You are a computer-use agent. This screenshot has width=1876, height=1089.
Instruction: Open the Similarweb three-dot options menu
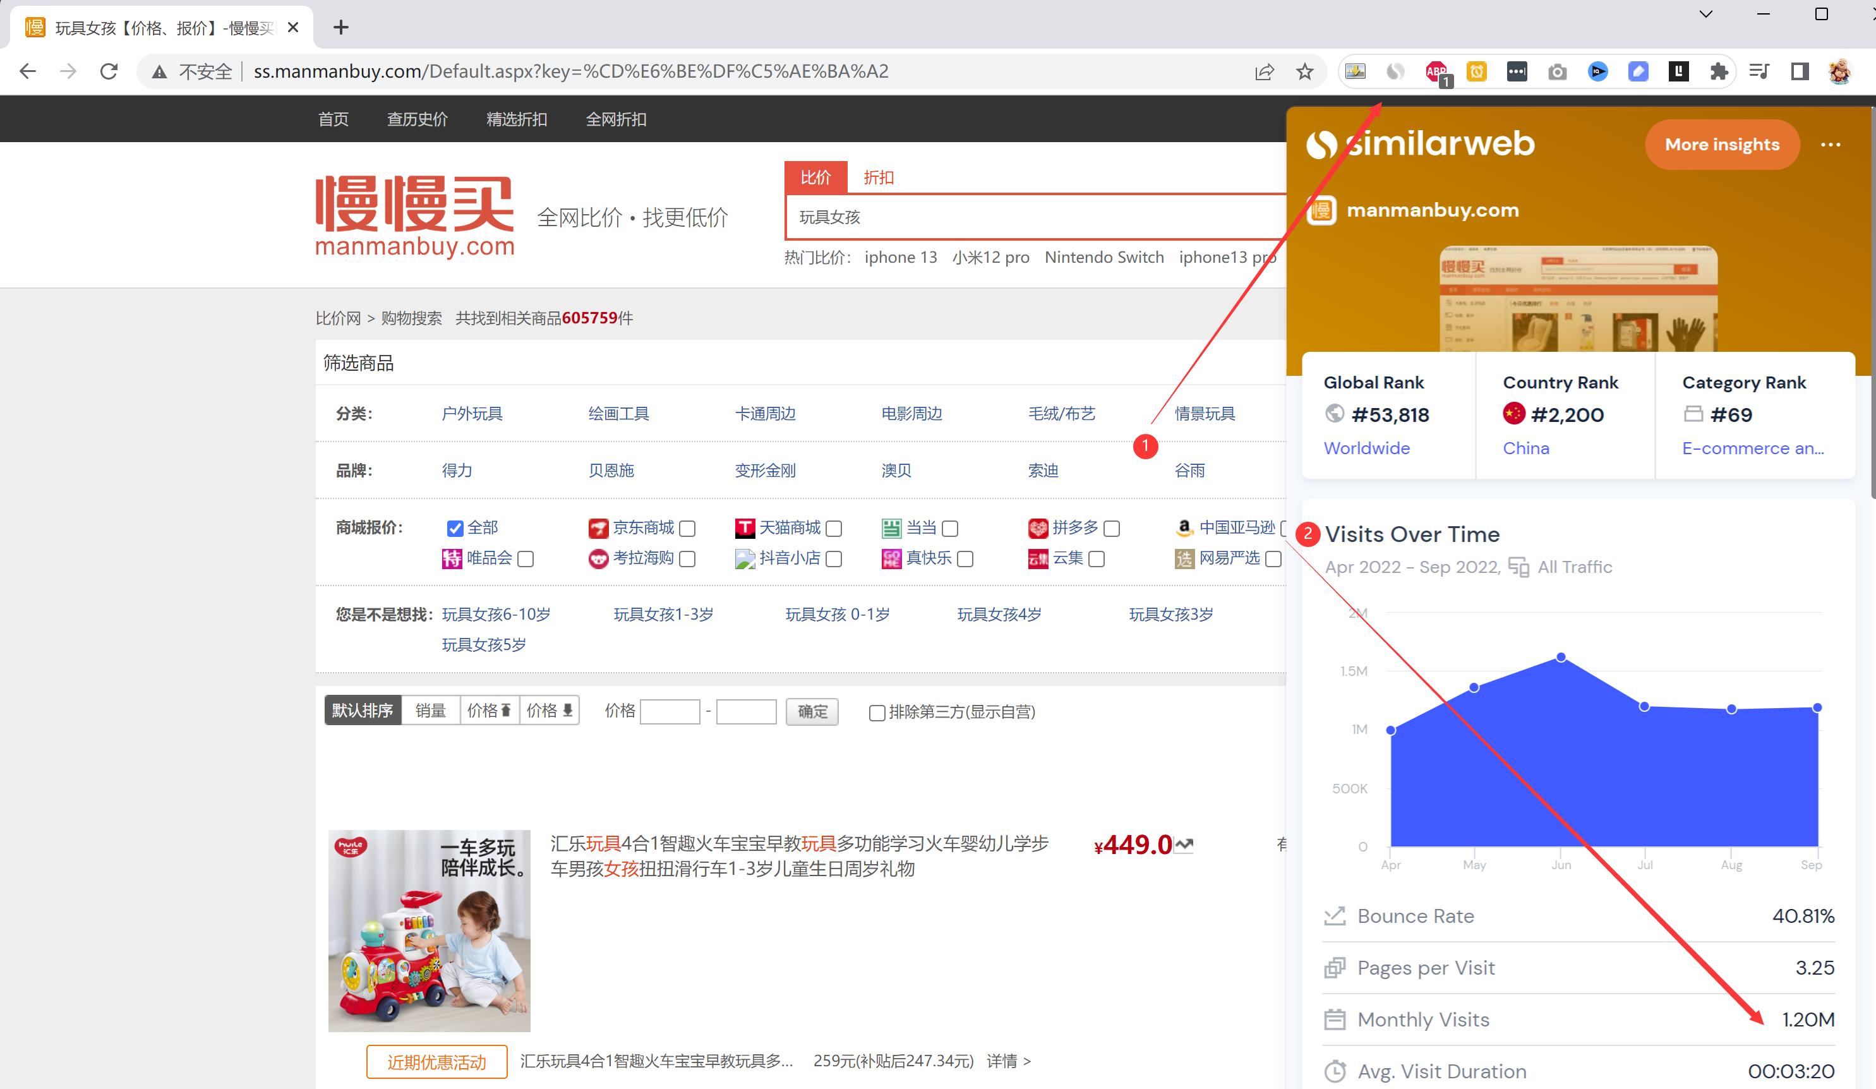click(1832, 145)
